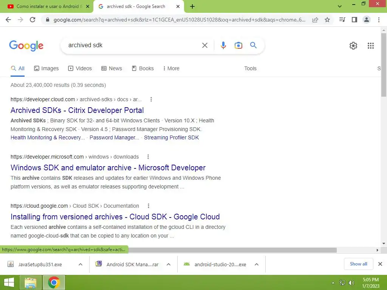Screen dimensions: 387x290
Task: Open options for Google Cloud result
Action: [148, 206]
